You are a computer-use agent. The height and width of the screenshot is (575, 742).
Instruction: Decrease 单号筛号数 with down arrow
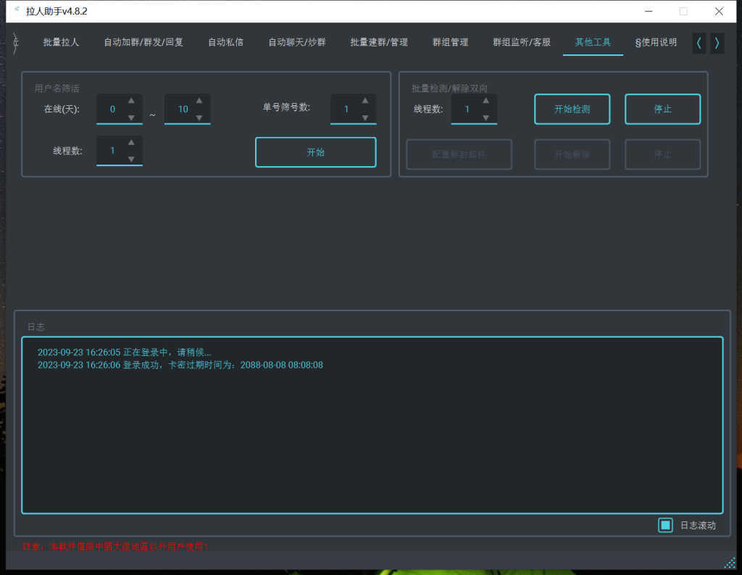click(x=365, y=117)
